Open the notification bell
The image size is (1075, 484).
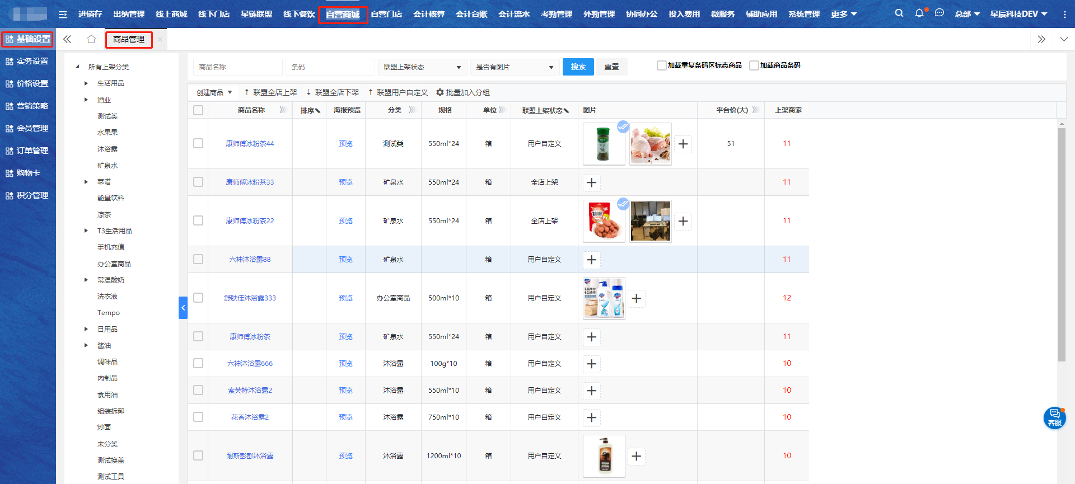pyautogui.click(x=919, y=13)
